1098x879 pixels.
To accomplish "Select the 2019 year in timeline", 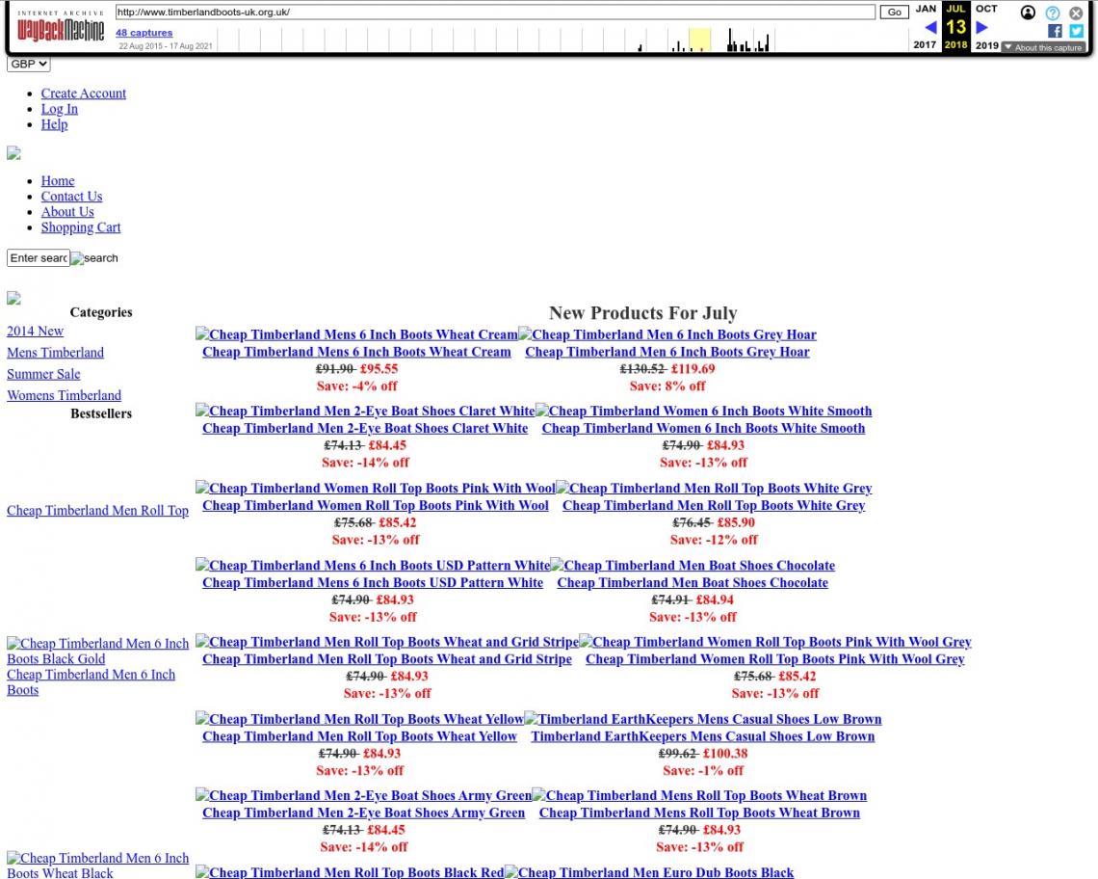I will [x=986, y=45].
